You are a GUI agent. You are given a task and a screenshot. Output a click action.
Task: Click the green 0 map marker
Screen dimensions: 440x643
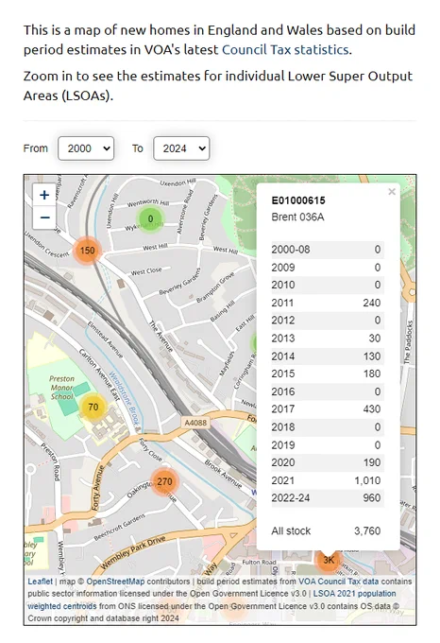(150, 218)
